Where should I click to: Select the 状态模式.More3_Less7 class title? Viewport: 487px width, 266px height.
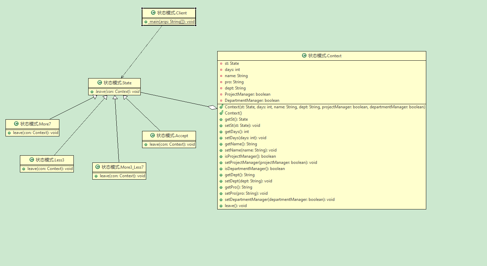(123, 167)
